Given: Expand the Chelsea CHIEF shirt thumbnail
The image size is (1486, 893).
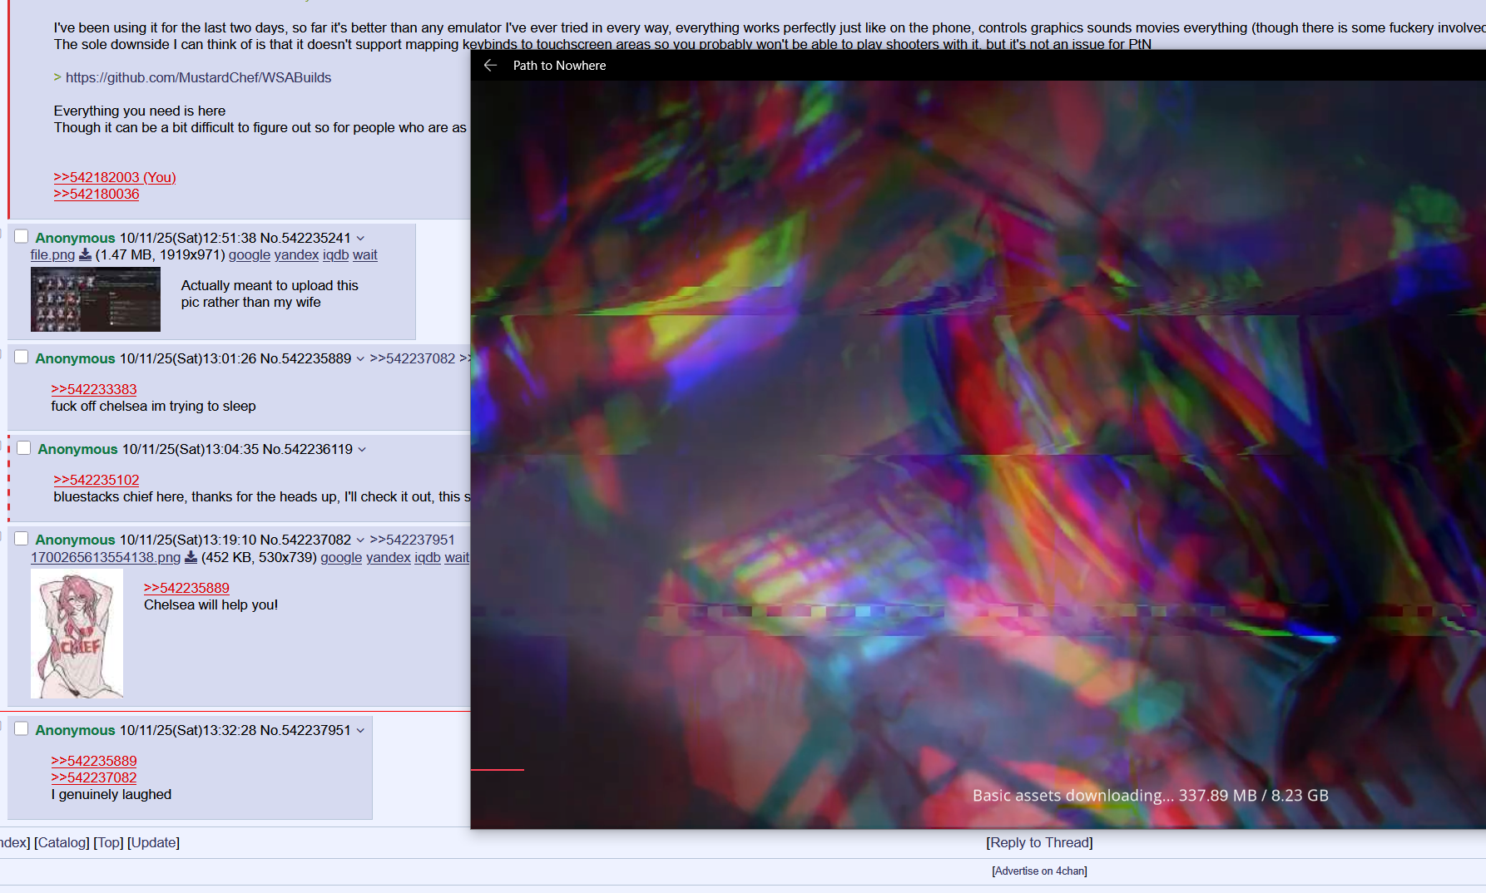Looking at the screenshot, I should pyautogui.click(x=77, y=634).
